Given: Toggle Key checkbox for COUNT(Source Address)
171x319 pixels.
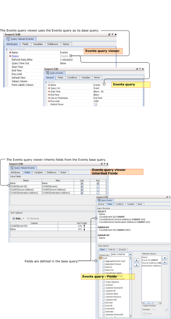Looking at the screenshot, I should point(98,190).
